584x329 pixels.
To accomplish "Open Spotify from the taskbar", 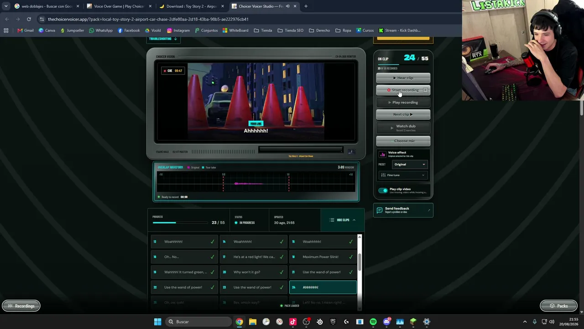I will pos(373,322).
